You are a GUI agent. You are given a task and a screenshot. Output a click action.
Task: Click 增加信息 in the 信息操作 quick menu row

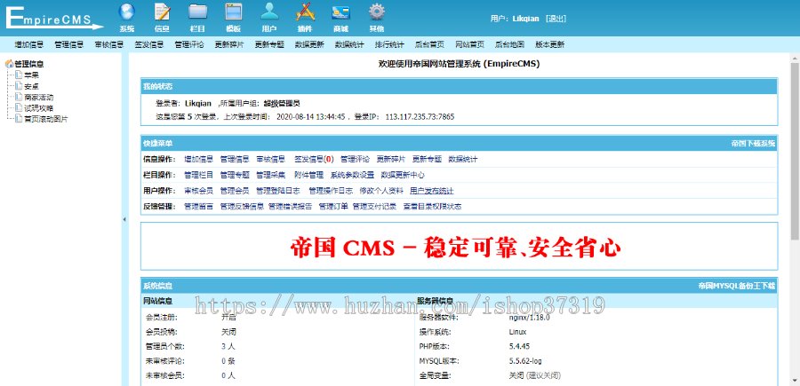[x=198, y=160]
